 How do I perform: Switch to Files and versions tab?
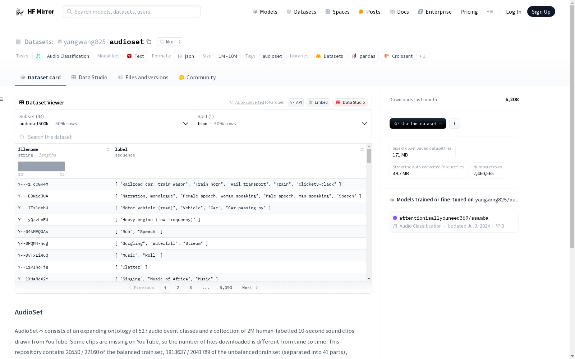tap(143, 78)
